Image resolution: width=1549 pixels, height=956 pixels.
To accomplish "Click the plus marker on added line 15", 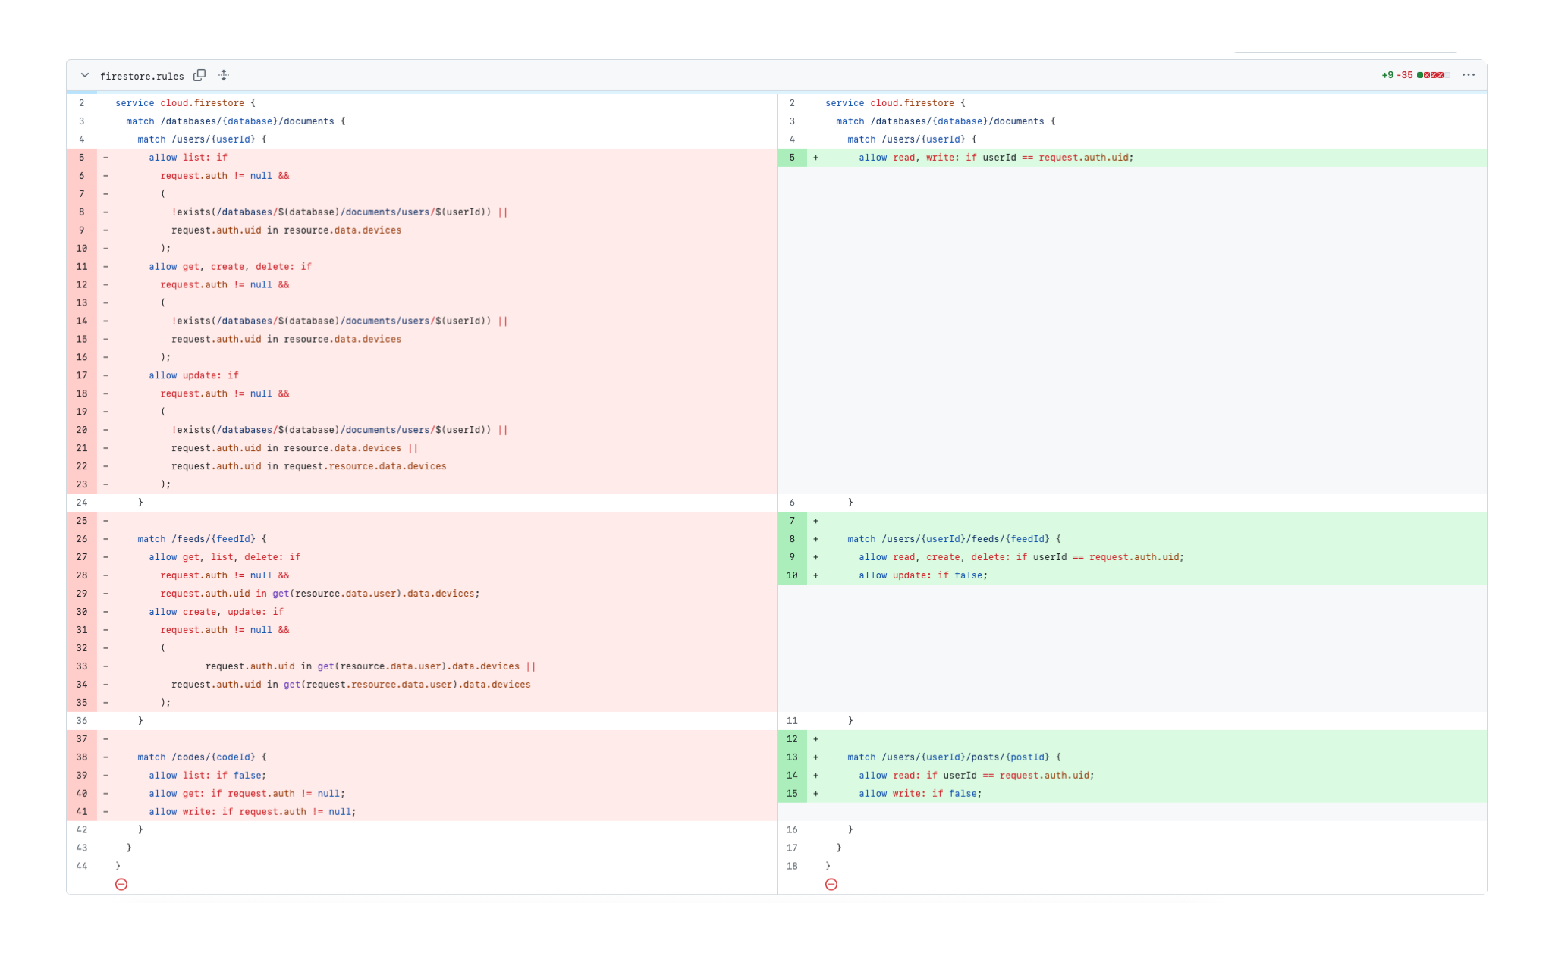I will pyautogui.click(x=816, y=794).
